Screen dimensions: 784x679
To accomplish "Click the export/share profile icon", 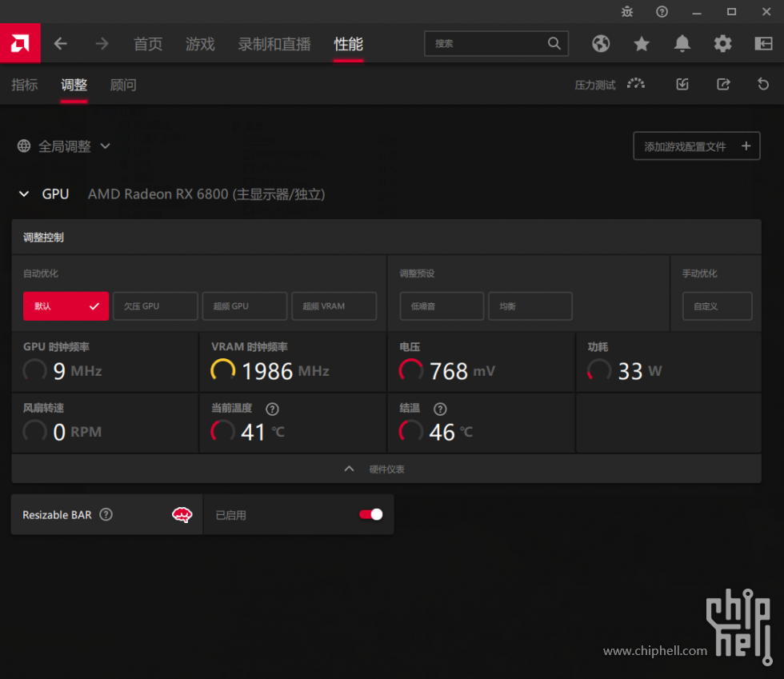I will [723, 84].
